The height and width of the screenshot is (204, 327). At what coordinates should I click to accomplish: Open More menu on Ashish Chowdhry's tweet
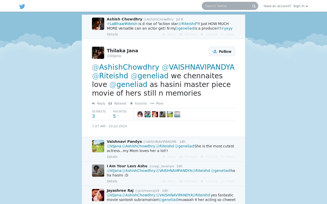pyautogui.click(x=227, y=34)
